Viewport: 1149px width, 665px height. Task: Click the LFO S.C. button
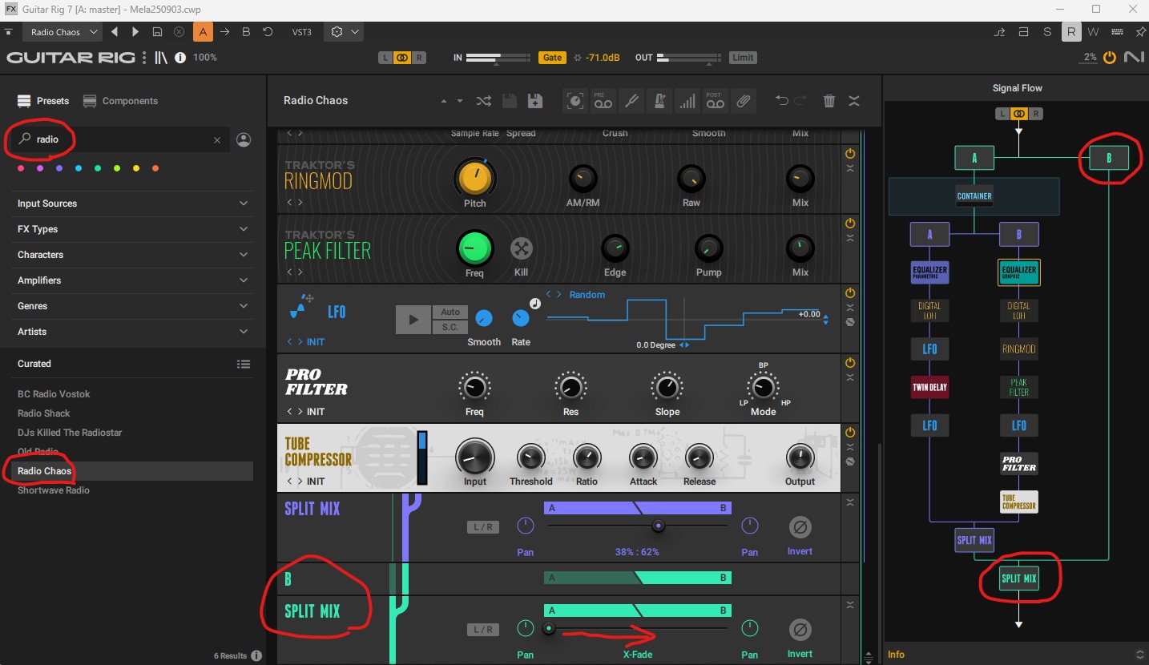(x=450, y=327)
